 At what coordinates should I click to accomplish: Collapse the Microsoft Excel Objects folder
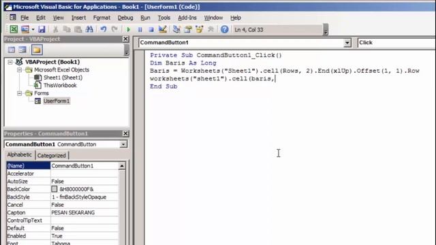(20, 69)
